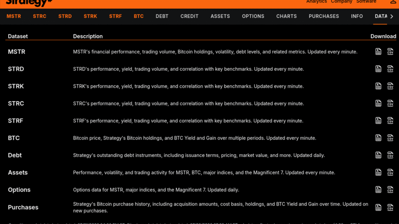The height and width of the screenshot is (224, 399).
Task: Open the Company menu
Action: tap(341, 2)
